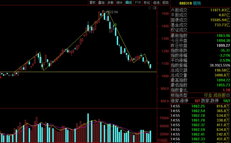231x143 pixels.
Task: Click the 总成交额 value 196.58亿
Action: coord(222,70)
